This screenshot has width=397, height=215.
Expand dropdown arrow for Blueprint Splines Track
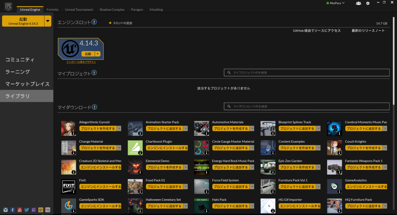coord(318,129)
